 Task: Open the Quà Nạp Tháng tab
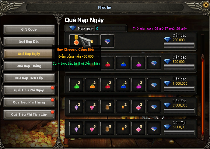(x=29, y=66)
